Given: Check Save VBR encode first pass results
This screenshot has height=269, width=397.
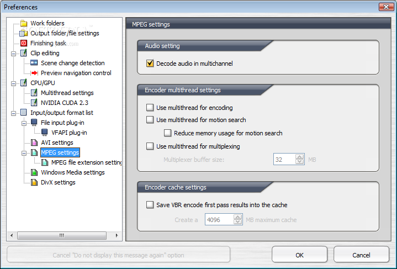Looking at the screenshot, I should pos(150,205).
